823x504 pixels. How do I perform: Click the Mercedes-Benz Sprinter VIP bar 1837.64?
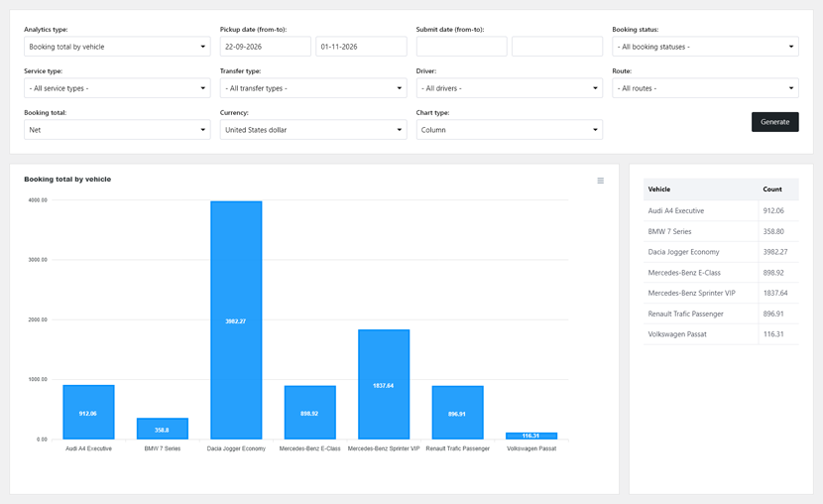tap(384, 384)
